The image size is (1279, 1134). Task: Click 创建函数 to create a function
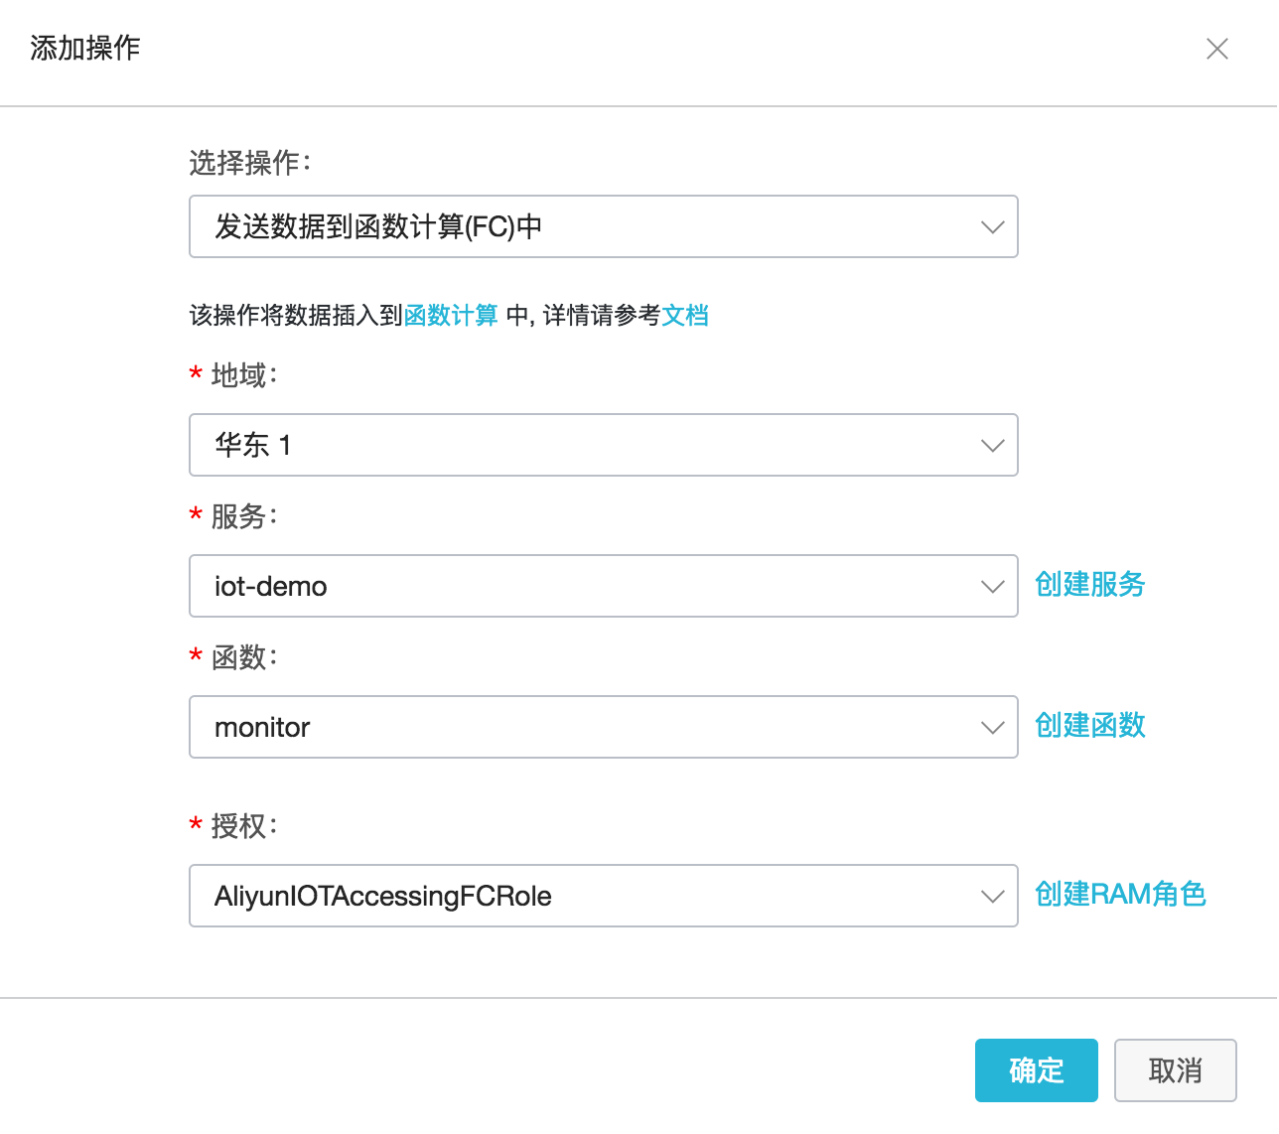click(1089, 725)
